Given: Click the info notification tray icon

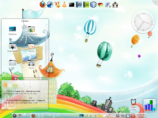Looking at the screenshot, I should tap(123, 116).
